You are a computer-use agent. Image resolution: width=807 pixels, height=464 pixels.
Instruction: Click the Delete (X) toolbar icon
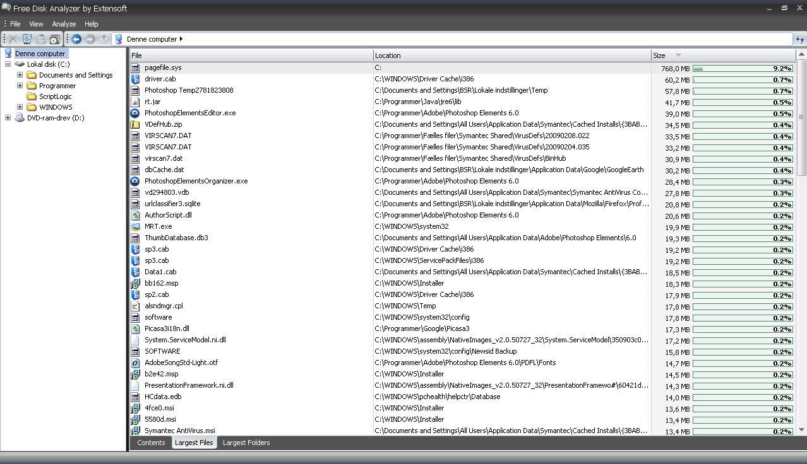[13, 39]
